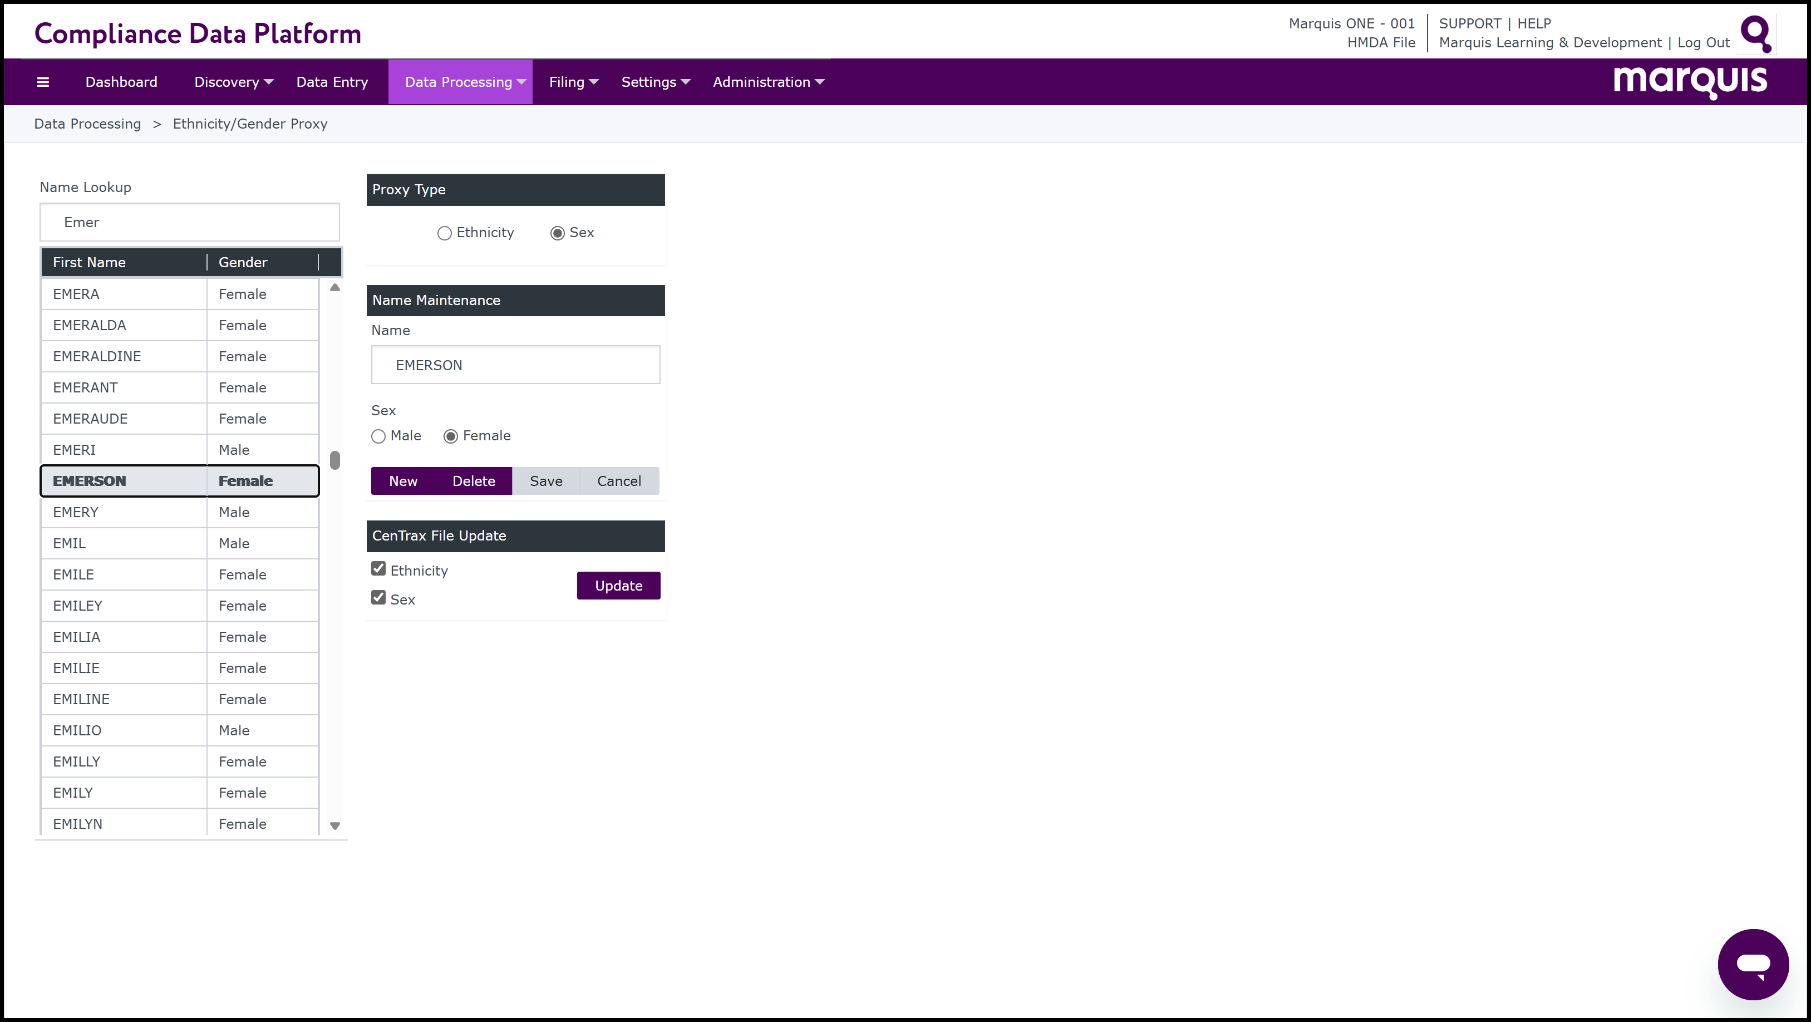Image resolution: width=1811 pixels, height=1022 pixels.
Task: Click the Marquis logo
Action: click(1689, 82)
